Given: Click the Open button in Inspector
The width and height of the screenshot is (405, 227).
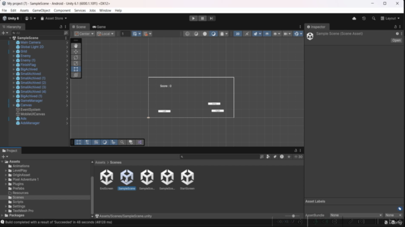Looking at the screenshot, I should coord(396,40).
